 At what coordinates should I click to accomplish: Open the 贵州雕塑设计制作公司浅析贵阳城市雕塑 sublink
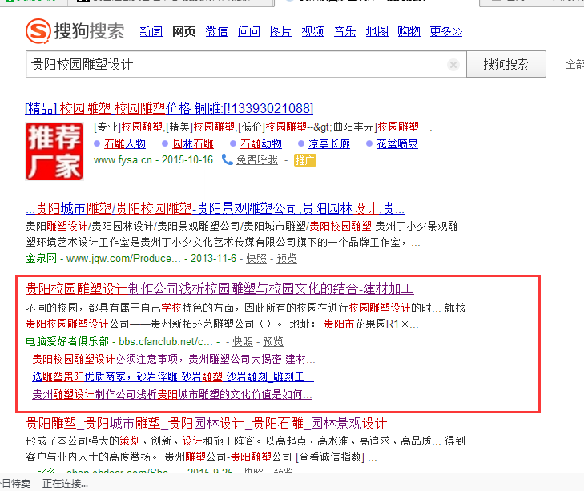[172, 394]
